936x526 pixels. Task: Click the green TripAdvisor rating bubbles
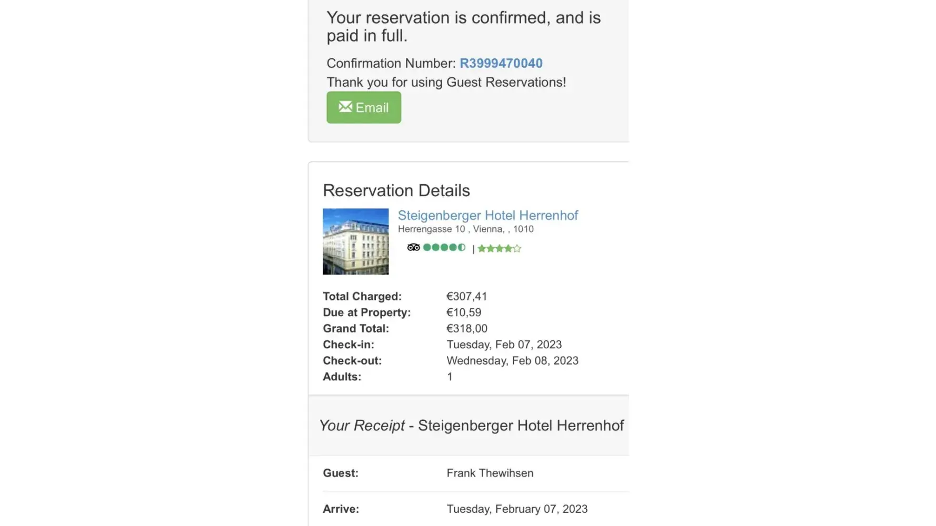click(444, 247)
